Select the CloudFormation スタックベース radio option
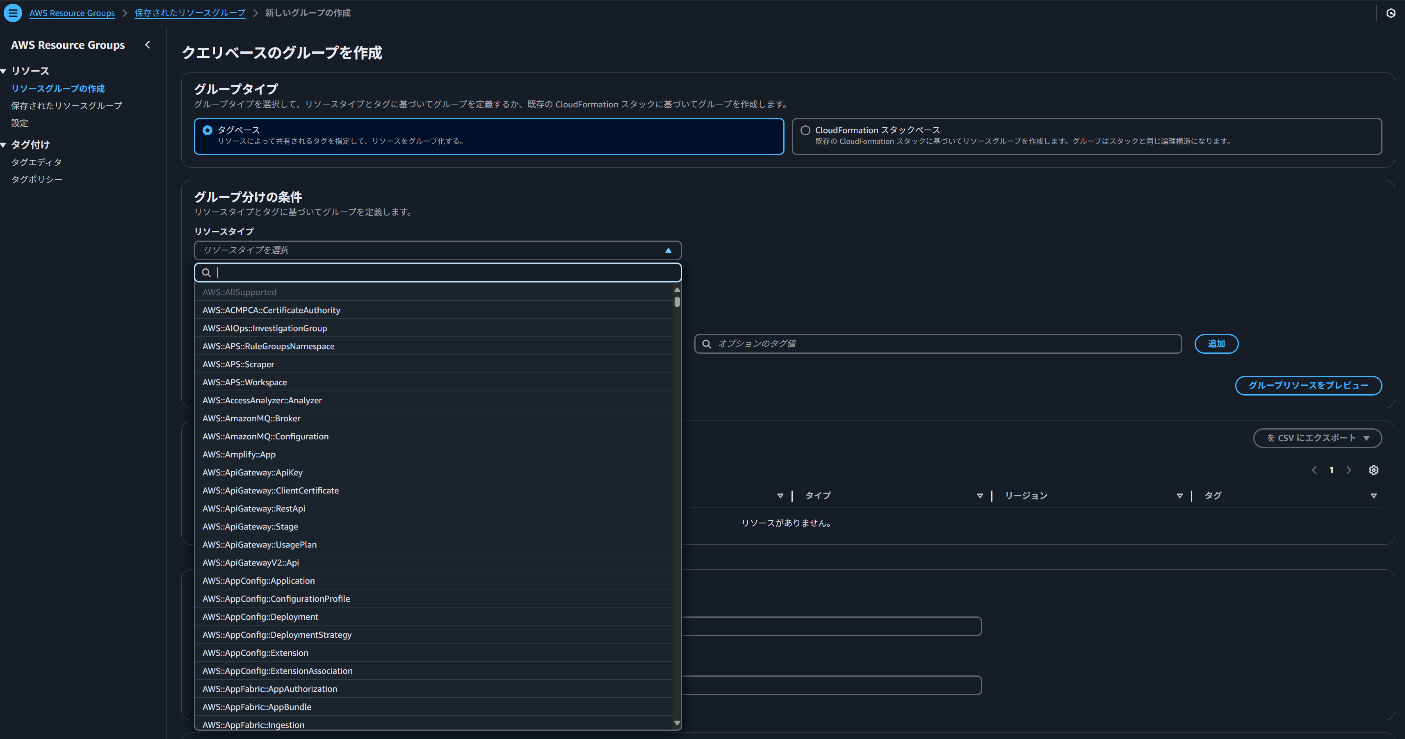Screen dimensions: 1405x739 [x=805, y=130]
